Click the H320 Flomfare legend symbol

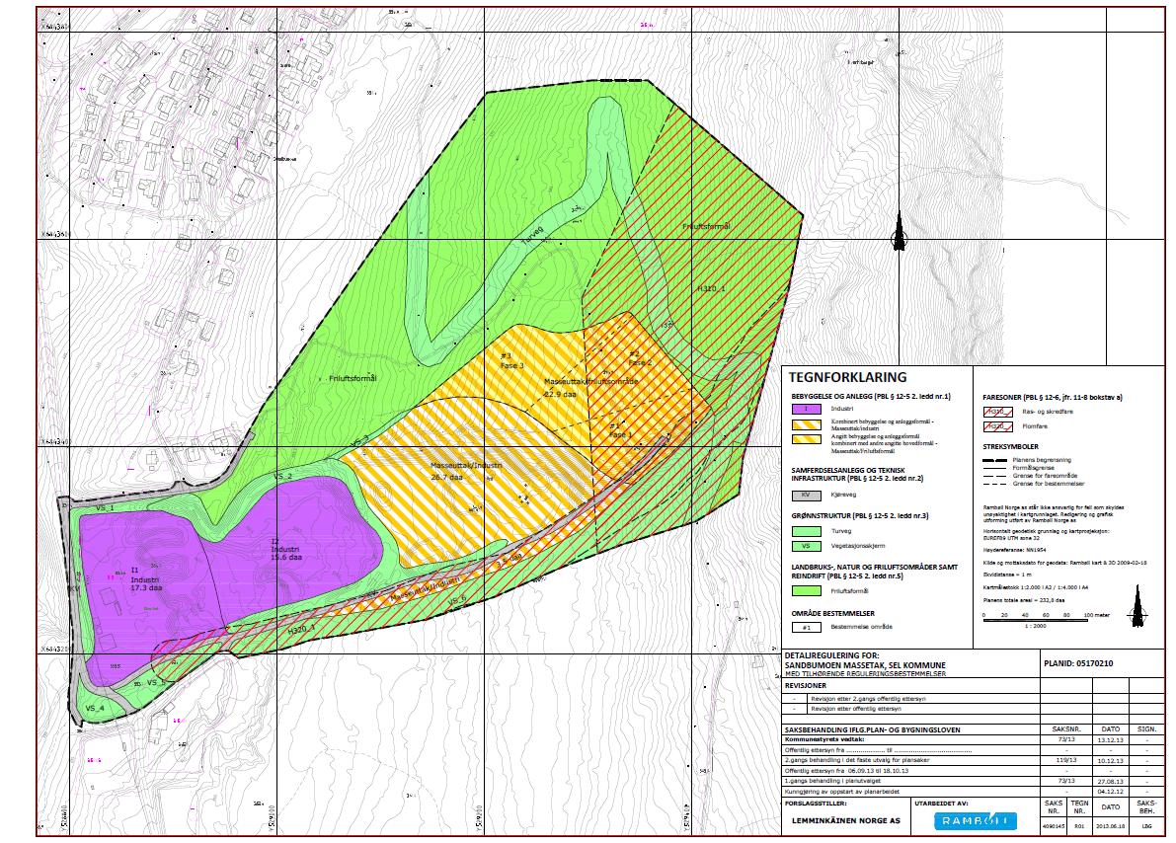click(x=997, y=426)
